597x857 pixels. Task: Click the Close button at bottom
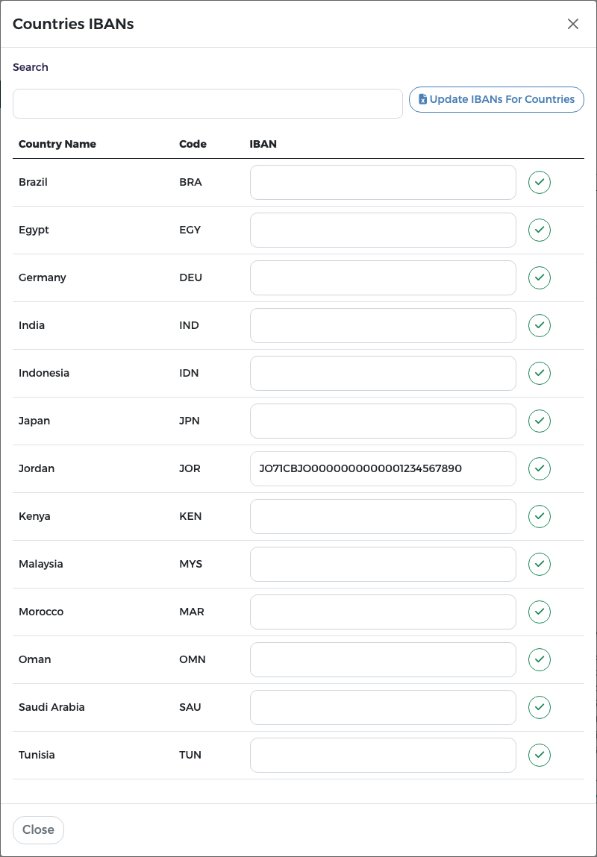[38, 829]
